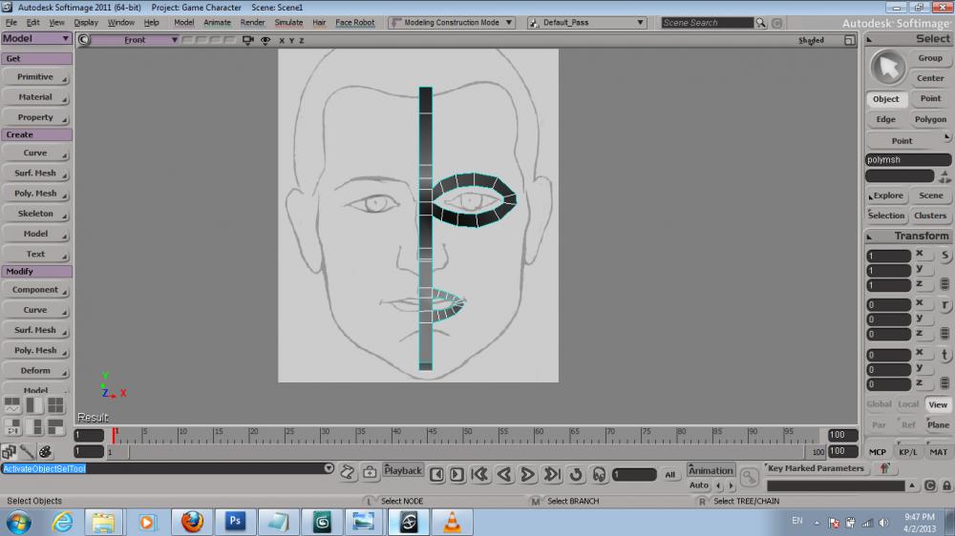Open the Render menu

pos(252,22)
